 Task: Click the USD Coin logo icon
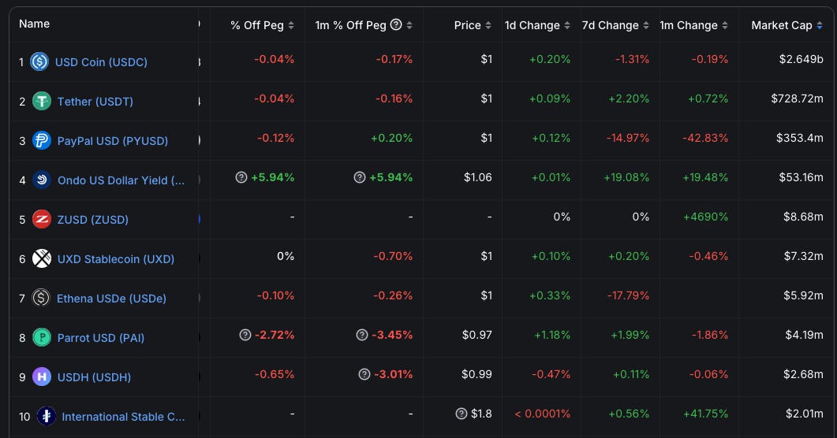[39, 61]
